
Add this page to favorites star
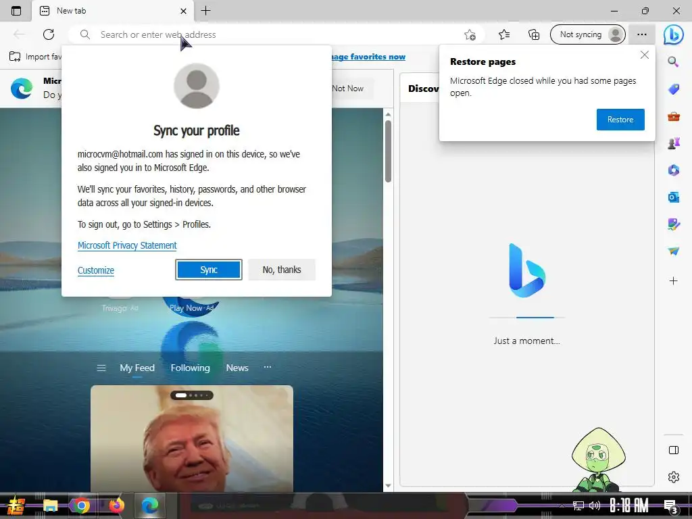click(x=470, y=34)
